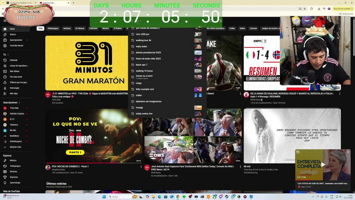Choose 'walking tour 4k' search suggestion
Image resolution: width=355 pixels, height=200 pixels.
point(167,40)
